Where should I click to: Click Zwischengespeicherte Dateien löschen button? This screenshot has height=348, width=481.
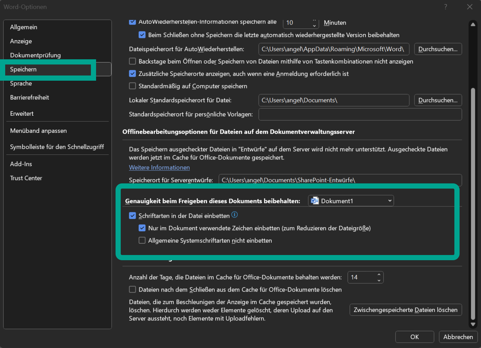405,310
